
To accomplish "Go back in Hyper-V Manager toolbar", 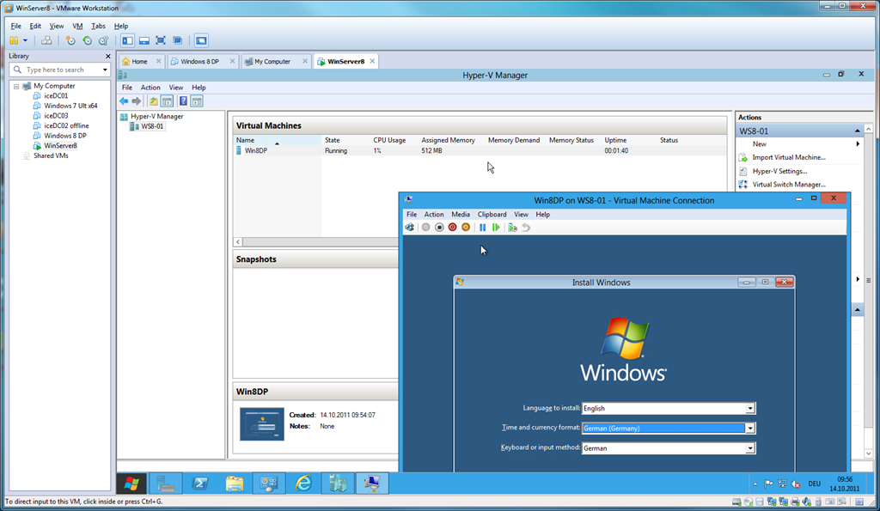I will coord(124,101).
